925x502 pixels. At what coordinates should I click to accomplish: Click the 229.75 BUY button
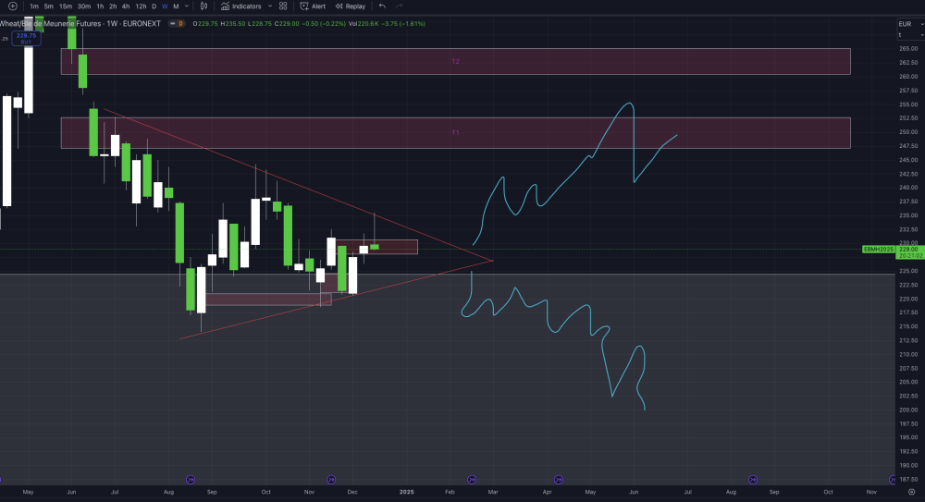coord(26,38)
